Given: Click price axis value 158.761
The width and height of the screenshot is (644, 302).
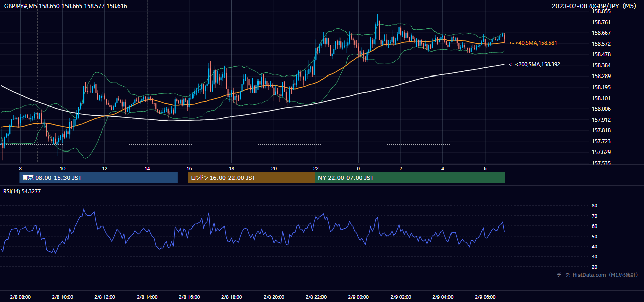Looking at the screenshot, I should click(x=601, y=22).
